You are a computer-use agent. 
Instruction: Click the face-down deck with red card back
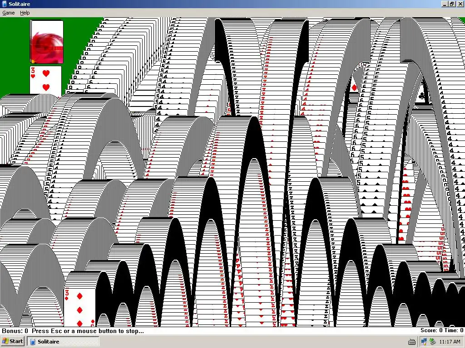pos(47,42)
